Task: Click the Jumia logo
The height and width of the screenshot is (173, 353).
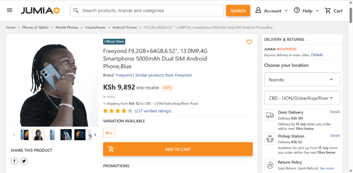Action: coord(41,10)
